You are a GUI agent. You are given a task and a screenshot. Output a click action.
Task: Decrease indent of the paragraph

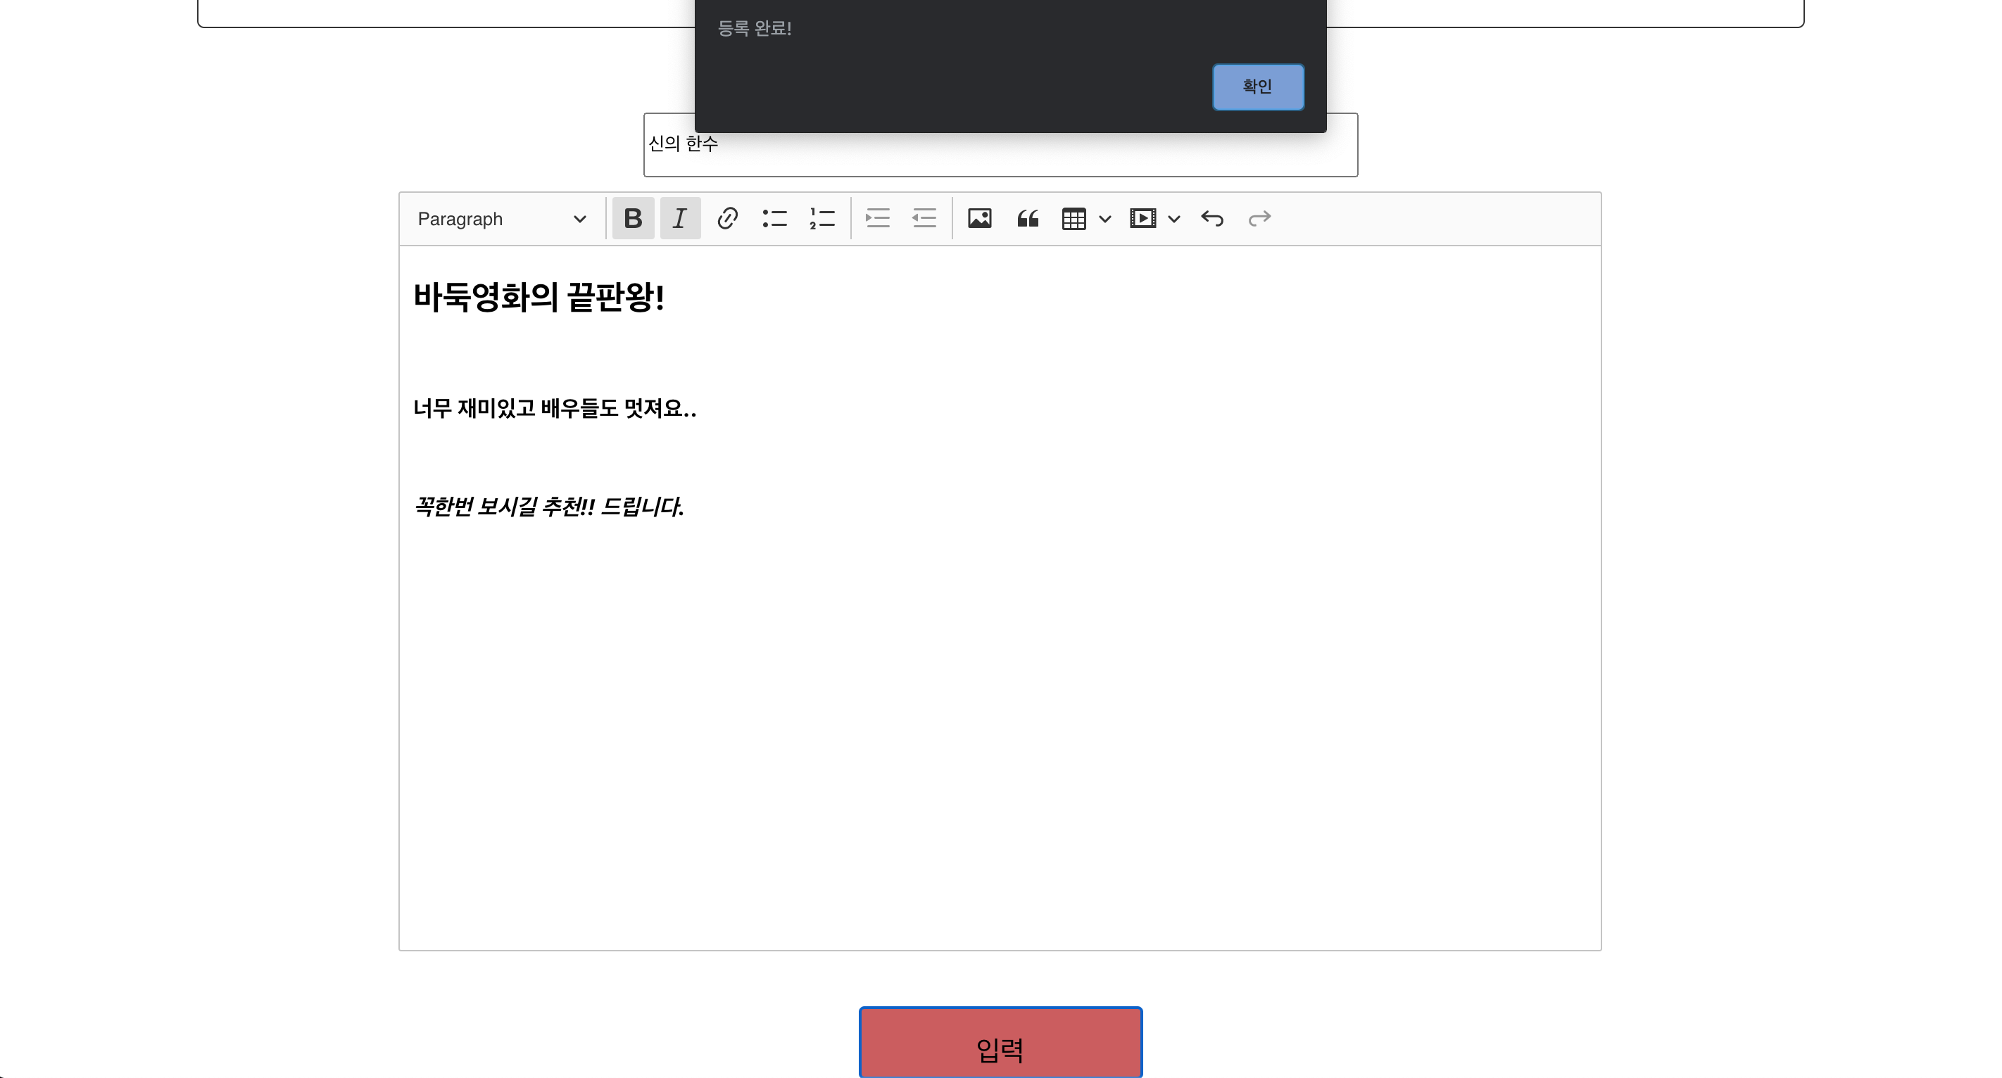(924, 218)
